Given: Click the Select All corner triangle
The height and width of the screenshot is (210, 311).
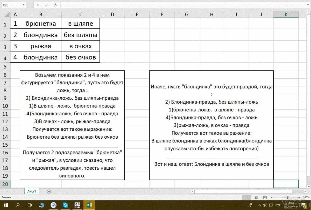Looking at the screenshot, I should point(5,14).
